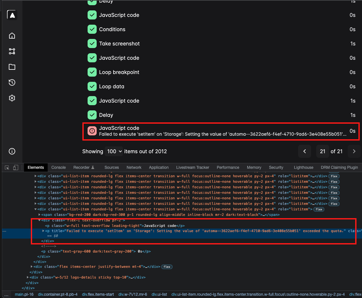Image resolution: width=362 pixels, height=298 pixels.
Task: Click the green check beside Loop breakpoint
Action: [92, 72]
